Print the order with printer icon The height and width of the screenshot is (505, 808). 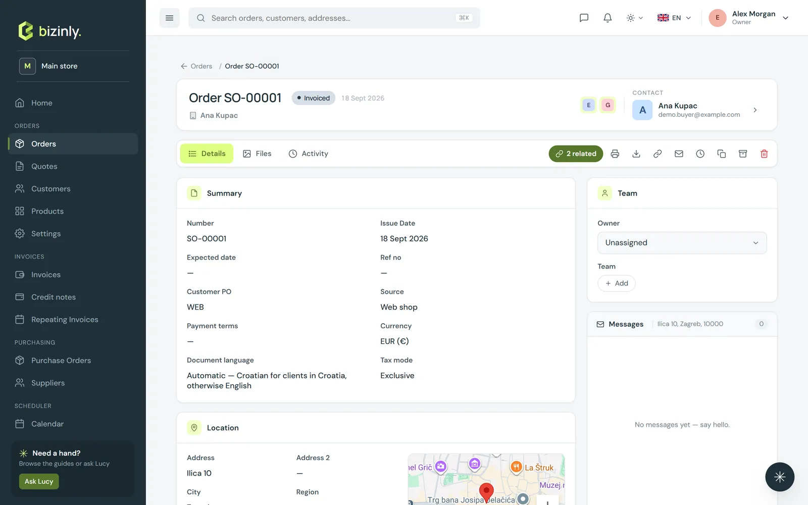[x=615, y=154]
